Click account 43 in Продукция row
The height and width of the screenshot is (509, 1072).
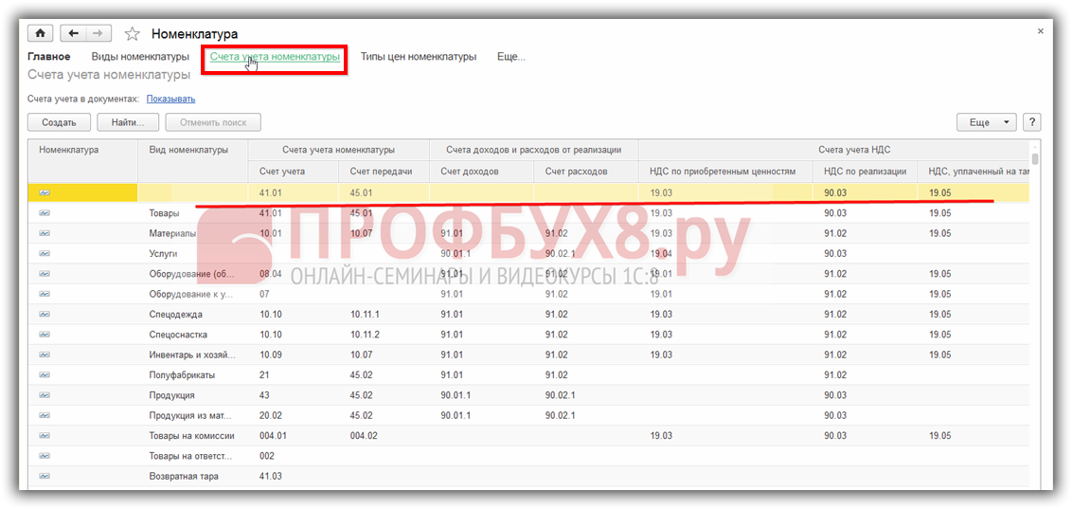click(x=264, y=395)
